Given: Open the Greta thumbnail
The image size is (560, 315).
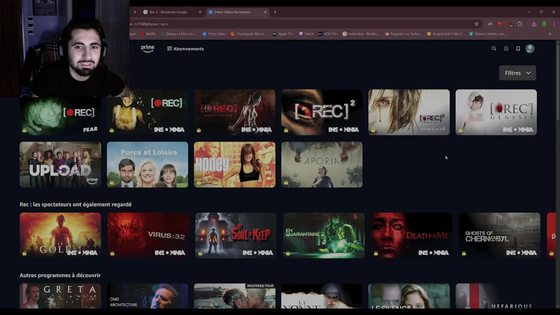Looking at the screenshot, I should tap(60, 296).
